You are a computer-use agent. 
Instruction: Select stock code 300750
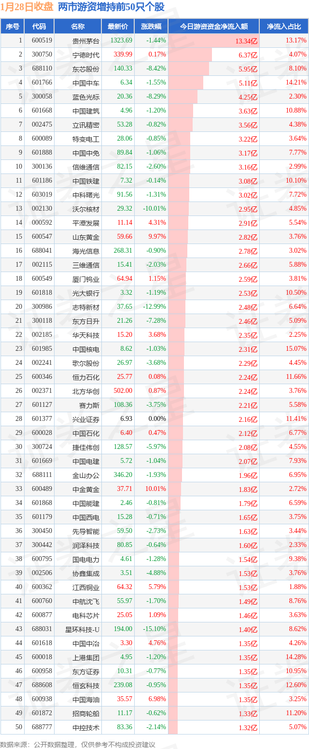42,55
